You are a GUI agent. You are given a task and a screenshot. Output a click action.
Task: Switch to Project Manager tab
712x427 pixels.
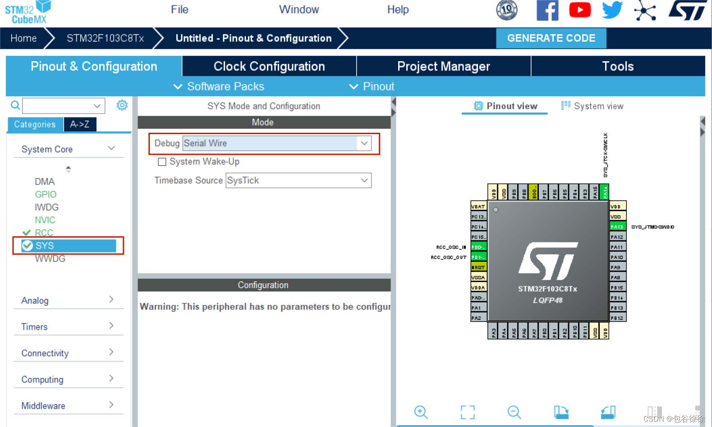point(444,66)
